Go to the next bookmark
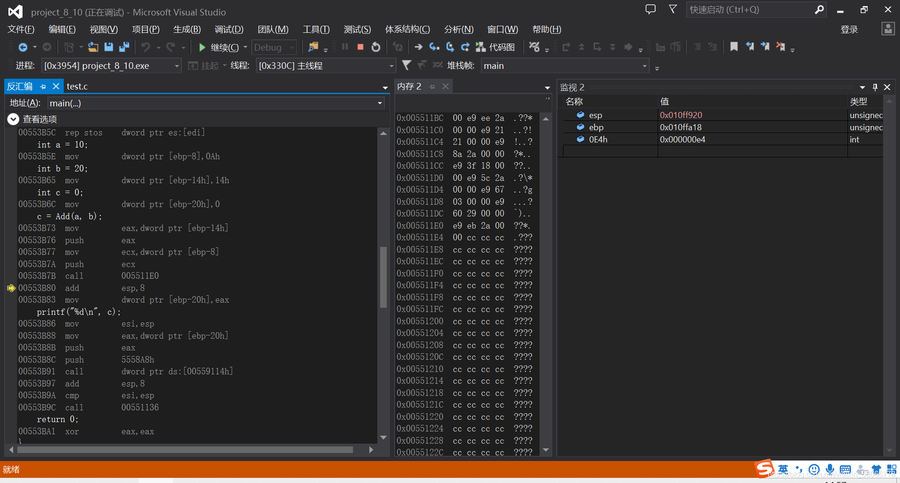 tap(765, 47)
